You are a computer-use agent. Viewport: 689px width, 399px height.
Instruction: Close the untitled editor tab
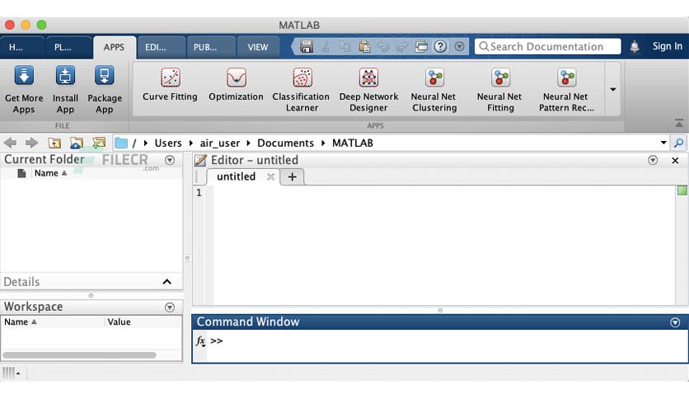[x=270, y=176]
